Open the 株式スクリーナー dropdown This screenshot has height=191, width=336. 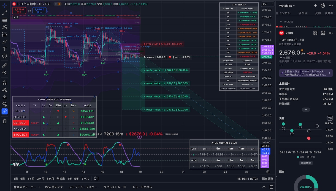[27, 187]
